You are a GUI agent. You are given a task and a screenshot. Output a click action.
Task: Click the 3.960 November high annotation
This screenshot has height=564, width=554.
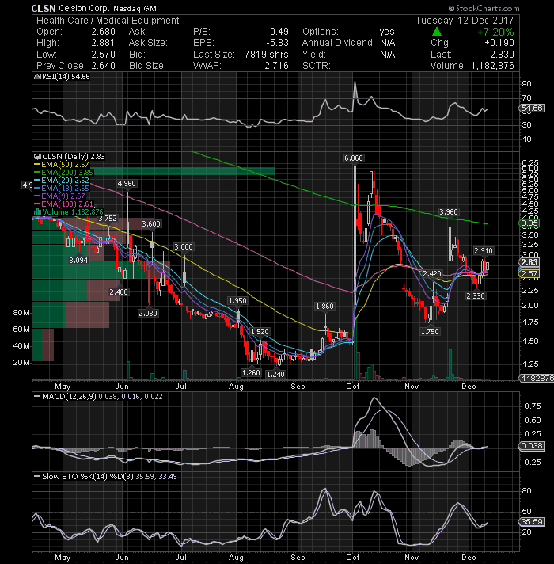449,212
